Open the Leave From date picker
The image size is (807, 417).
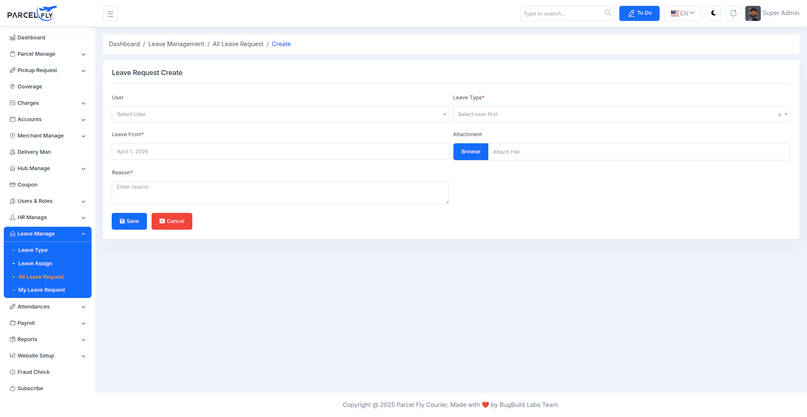click(280, 151)
